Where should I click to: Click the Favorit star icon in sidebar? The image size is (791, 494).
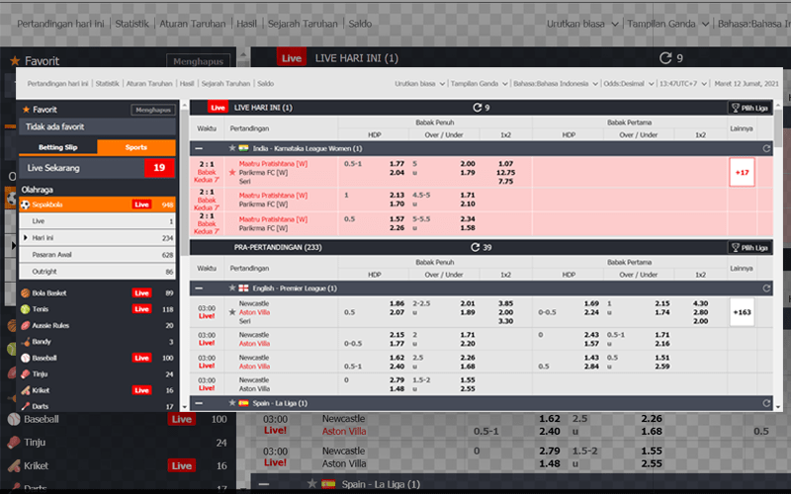click(x=26, y=110)
